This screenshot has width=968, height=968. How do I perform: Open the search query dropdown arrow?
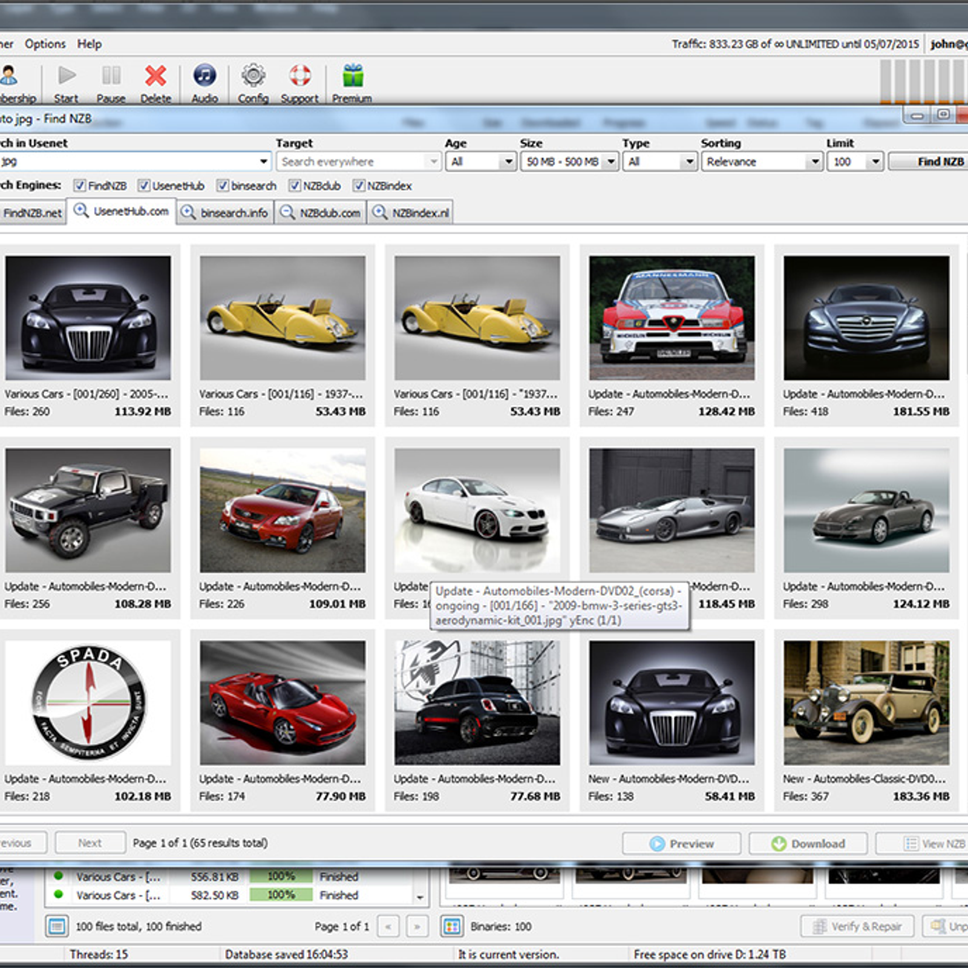click(x=263, y=162)
